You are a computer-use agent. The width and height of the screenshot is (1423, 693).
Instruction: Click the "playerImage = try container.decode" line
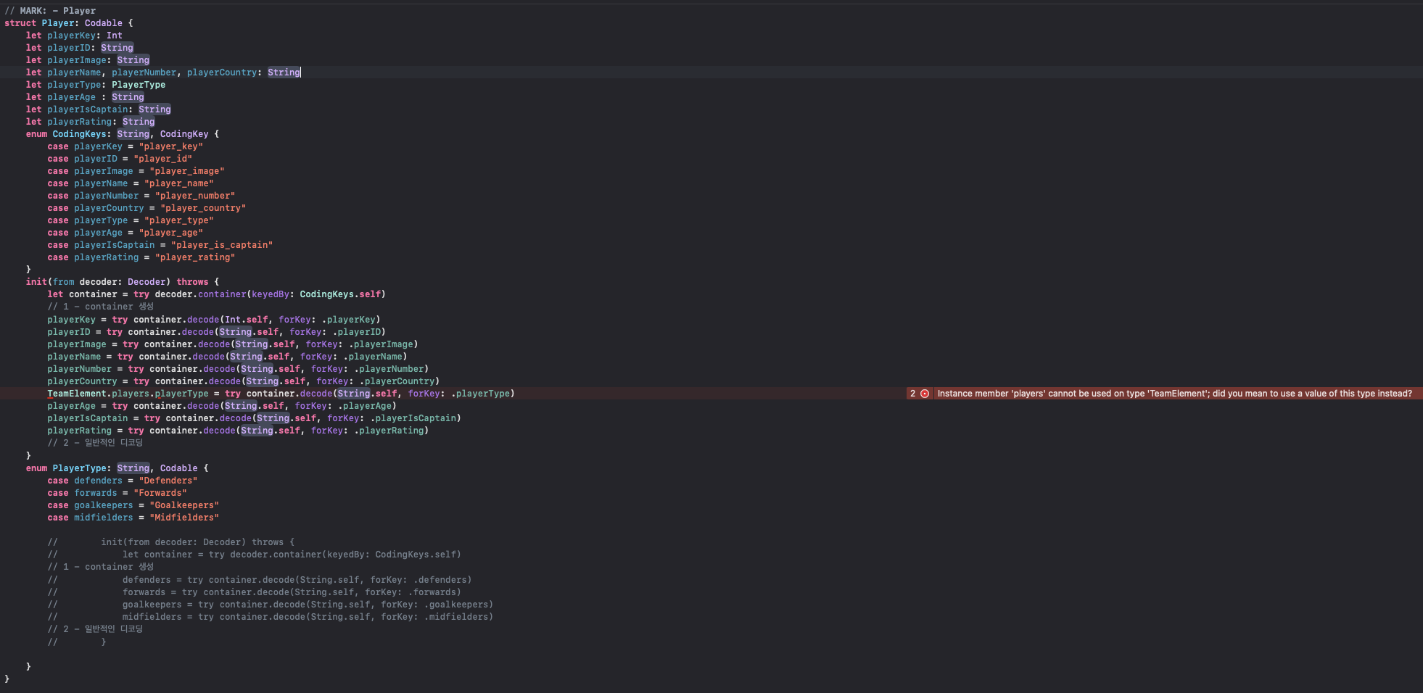233,344
